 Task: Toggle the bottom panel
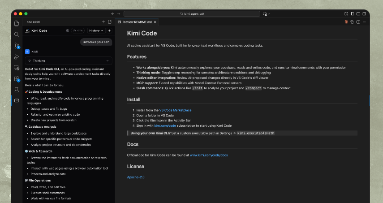(x=358, y=14)
